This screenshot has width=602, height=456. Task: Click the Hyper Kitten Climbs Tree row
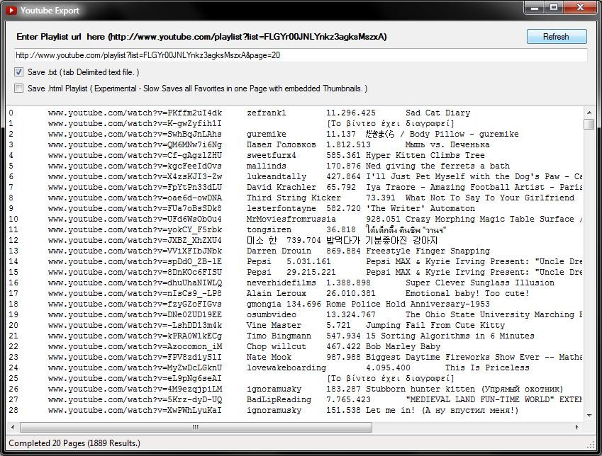coord(295,155)
